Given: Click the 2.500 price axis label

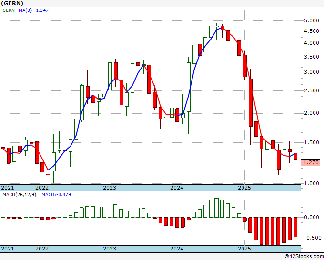Looking at the screenshot, I should [312, 90].
